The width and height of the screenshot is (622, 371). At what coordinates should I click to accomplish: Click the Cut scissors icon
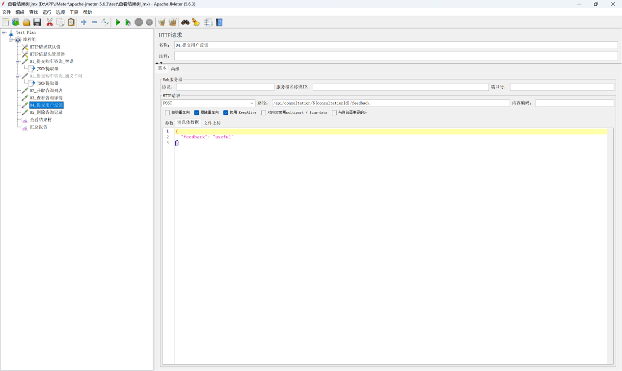(50, 22)
